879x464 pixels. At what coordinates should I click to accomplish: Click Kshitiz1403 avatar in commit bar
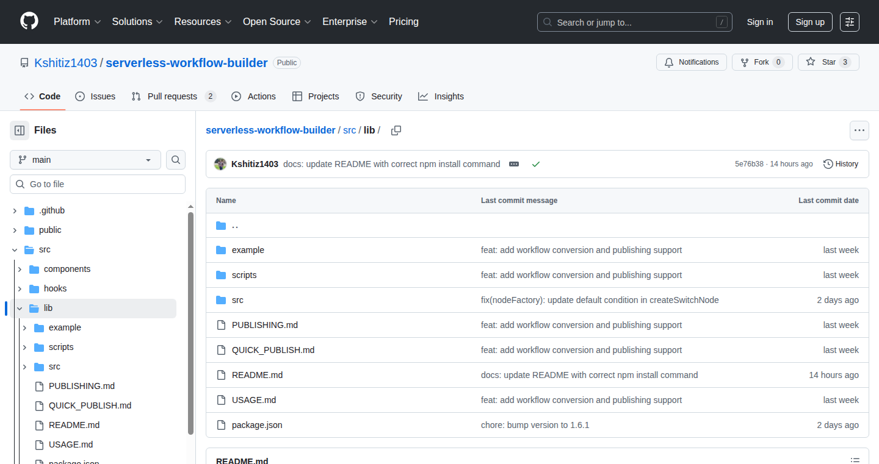click(x=220, y=164)
